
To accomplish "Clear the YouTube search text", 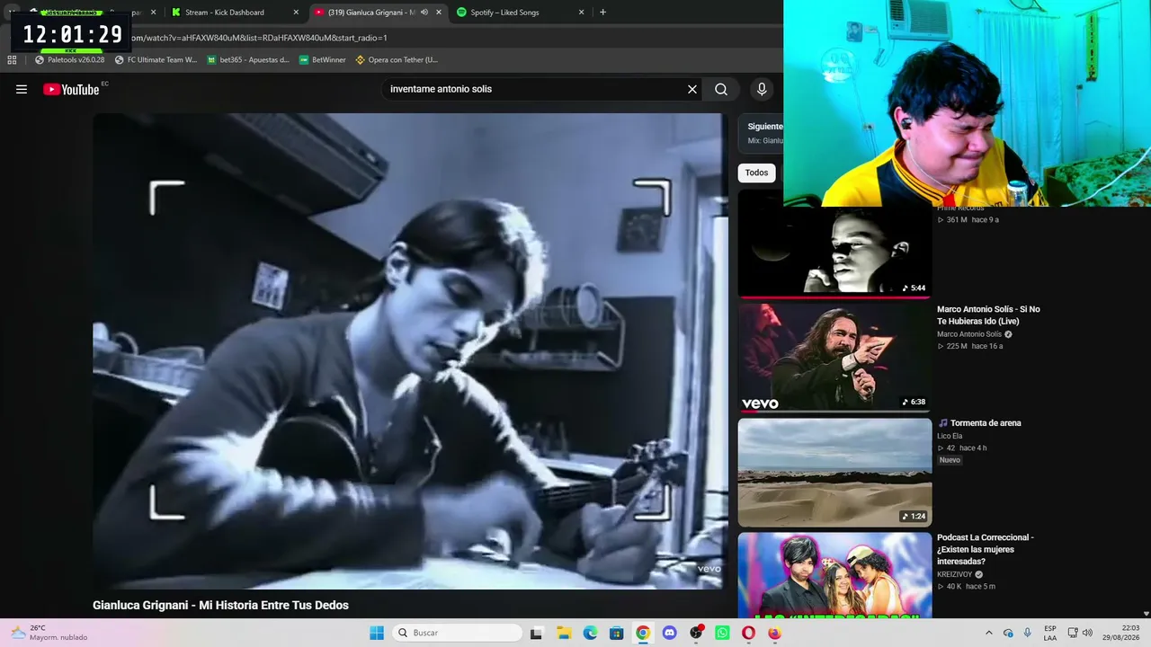I will [692, 89].
